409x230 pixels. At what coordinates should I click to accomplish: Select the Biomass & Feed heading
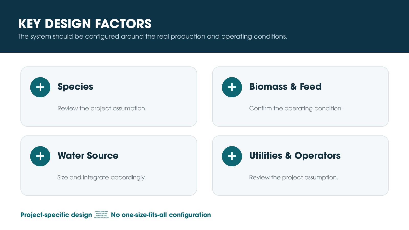click(285, 87)
